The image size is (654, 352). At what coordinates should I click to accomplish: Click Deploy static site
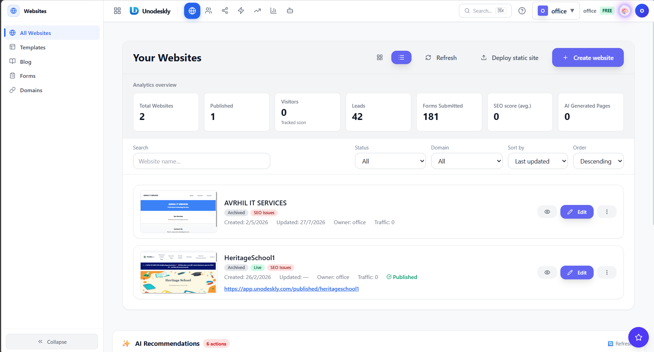click(510, 58)
